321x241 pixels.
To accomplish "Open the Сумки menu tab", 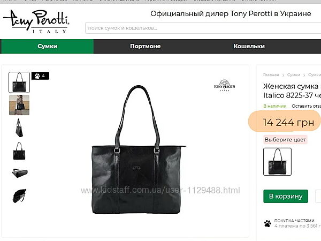I will pyautogui.click(x=47, y=46).
